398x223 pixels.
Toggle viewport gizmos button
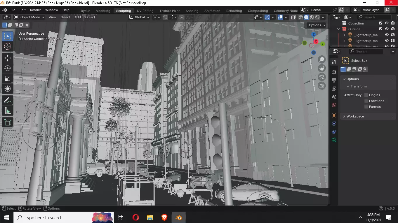click(x=267, y=17)
